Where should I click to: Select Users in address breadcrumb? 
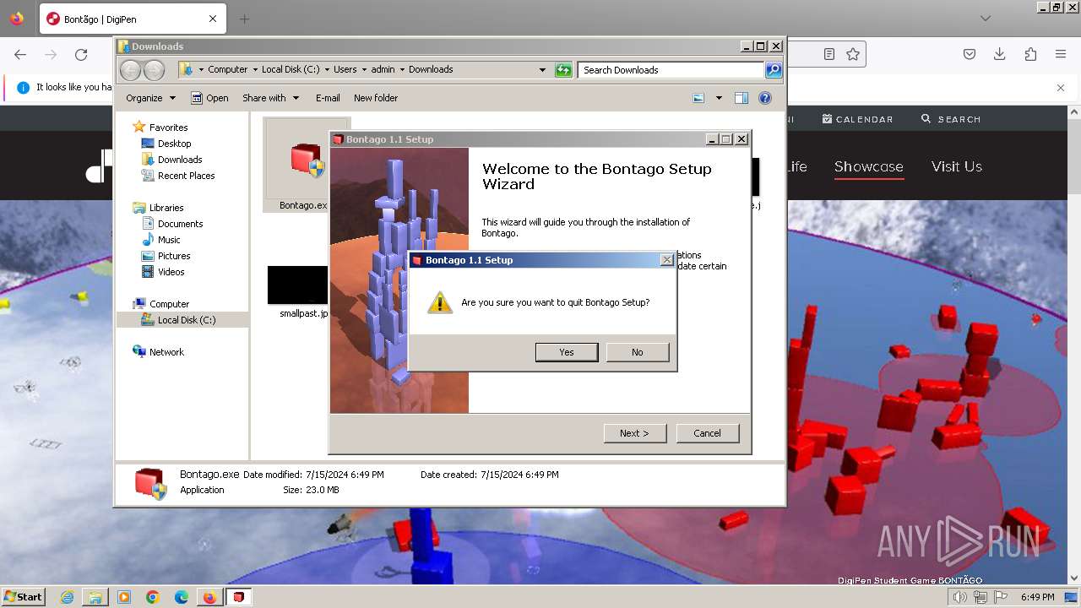[x=345, y=69]
